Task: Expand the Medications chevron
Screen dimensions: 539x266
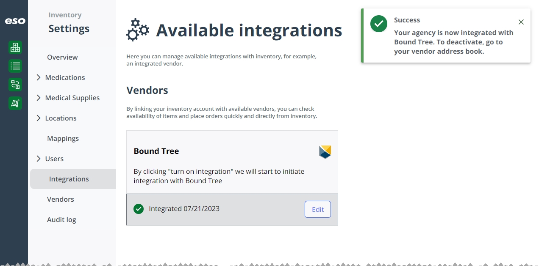Action: (x=39, y=77)
